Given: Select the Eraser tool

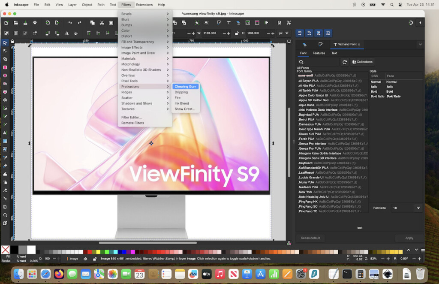Looking at the screenshot, I should point(5,190).
